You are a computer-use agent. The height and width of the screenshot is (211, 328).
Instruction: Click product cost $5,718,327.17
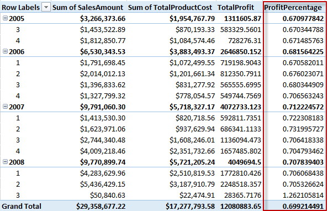(192, 107)
